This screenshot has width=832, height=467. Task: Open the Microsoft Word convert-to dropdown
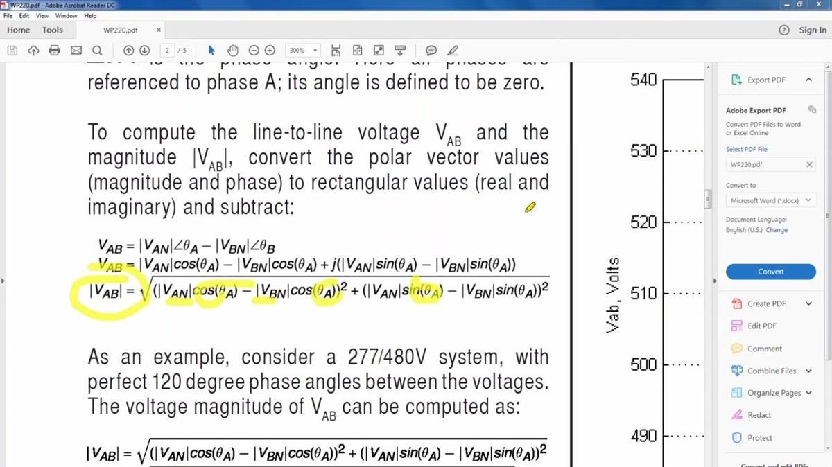click(770, 201)
